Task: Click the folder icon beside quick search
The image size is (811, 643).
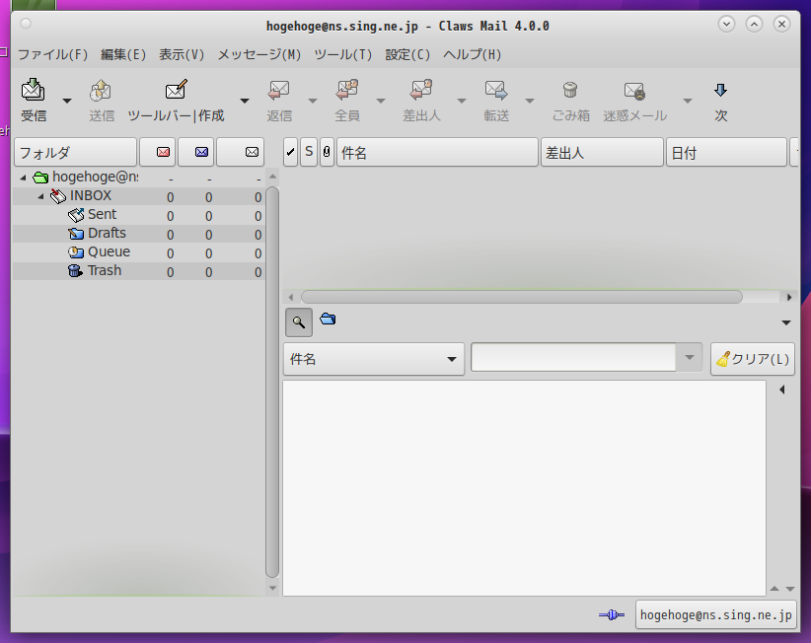Action: 328,319
